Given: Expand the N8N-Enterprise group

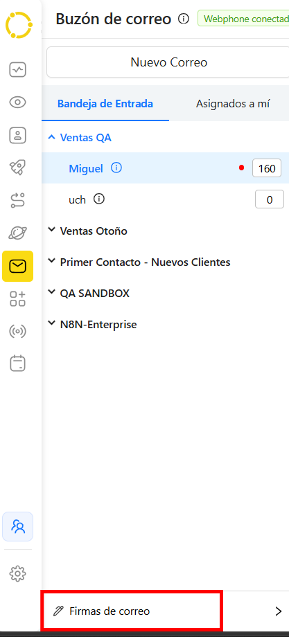Looking at the screenshot, I should [x=92, y=324].
